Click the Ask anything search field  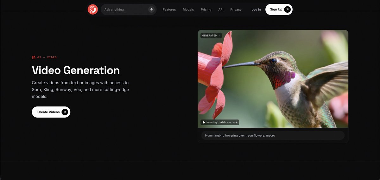pyautogui.click(x=129, y=10)
